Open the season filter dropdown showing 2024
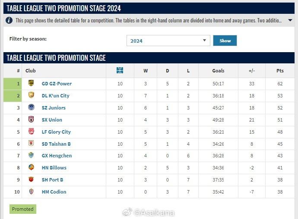 click(x=168, y=41)
